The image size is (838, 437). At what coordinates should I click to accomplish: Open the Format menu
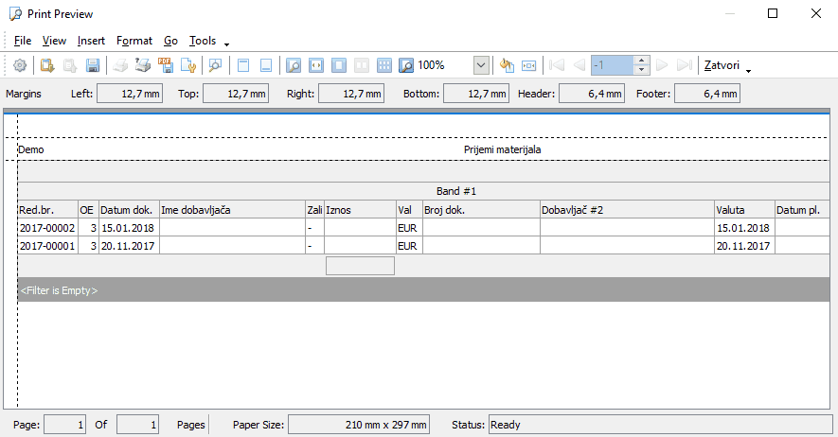click(x=134, y=41)
